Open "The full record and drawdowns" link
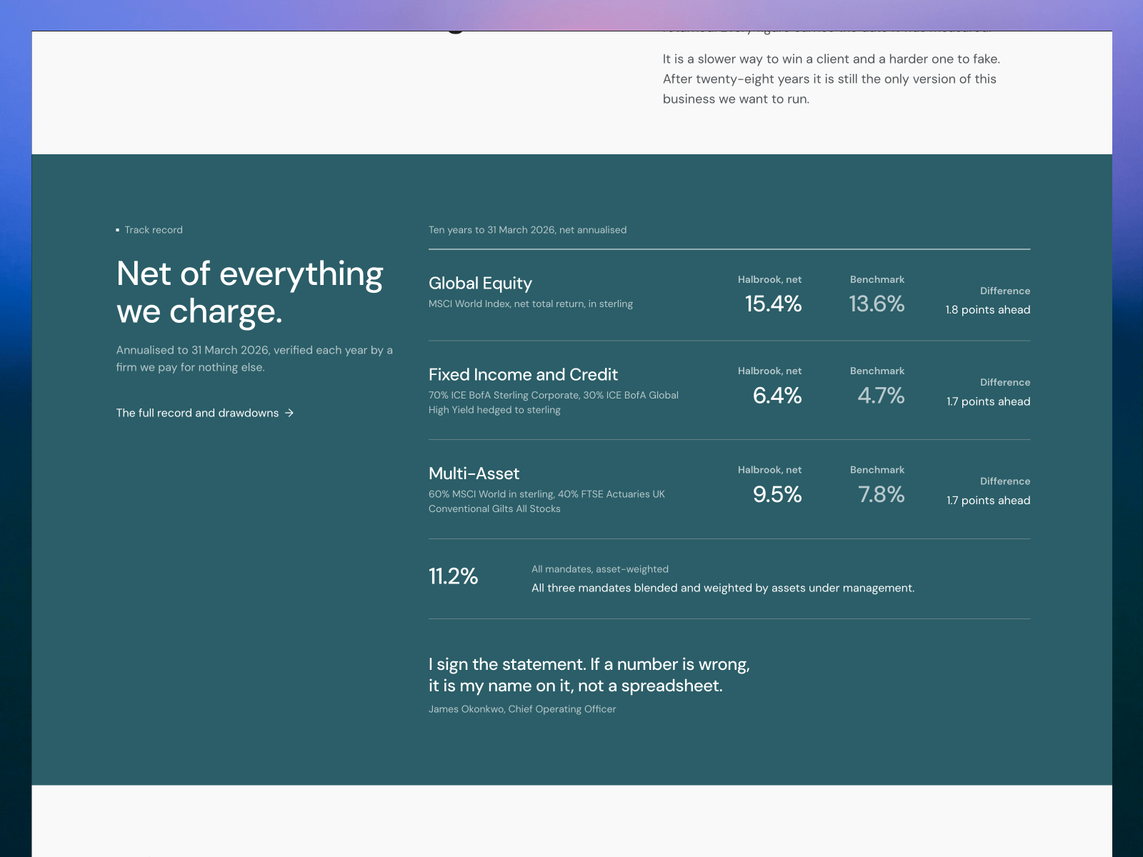Image resolution: width=1143 pixels, height=857 pixels. coord(205,413)
